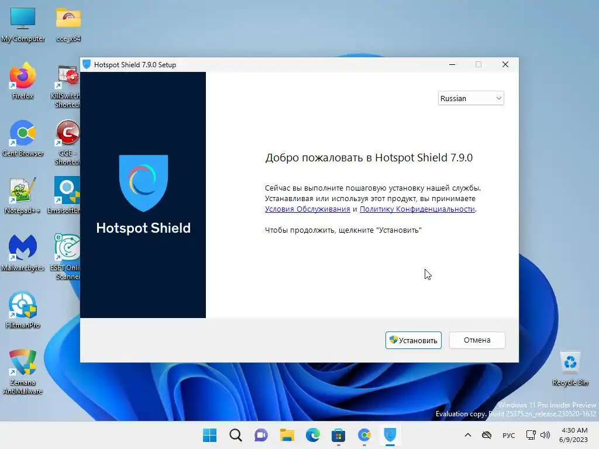Select the Emsisoft desktop icon
The image size is (599, 449).
[64, 195]
